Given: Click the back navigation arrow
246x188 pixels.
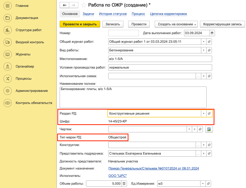Looking at the screenshot, I should [x=64, y=5].
